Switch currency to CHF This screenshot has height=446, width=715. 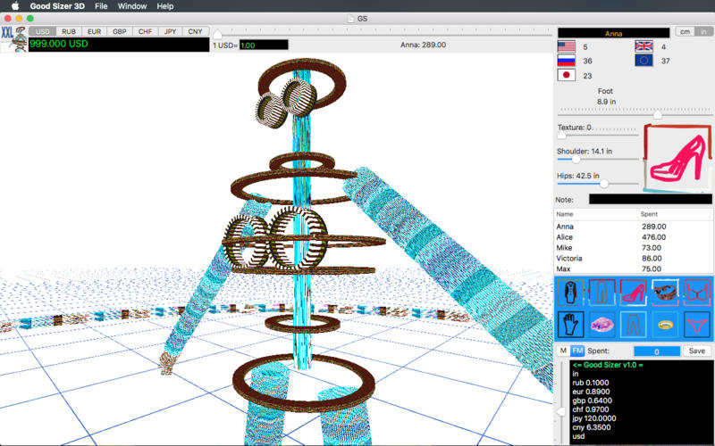[145, 31]
